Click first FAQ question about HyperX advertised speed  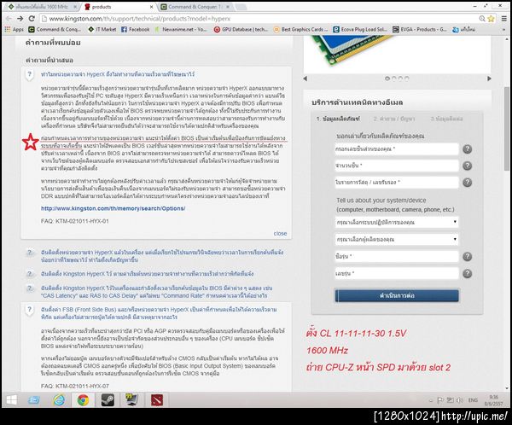point(118,74)
